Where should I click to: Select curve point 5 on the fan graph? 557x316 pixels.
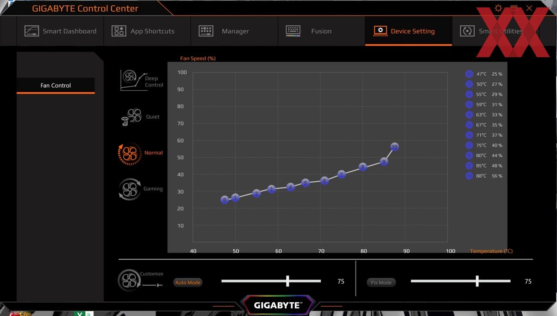pyautogui.click(x=305, y=183)
